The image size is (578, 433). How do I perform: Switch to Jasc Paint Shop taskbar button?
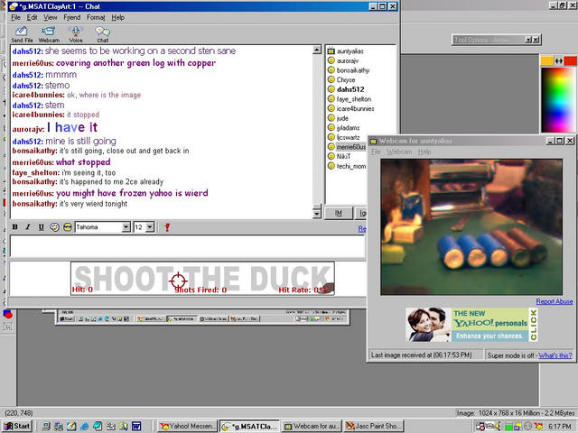[x=374, y=426]
